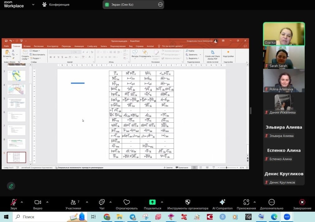Open the Zoom Workplace dropdown chevron

(33, 5)
